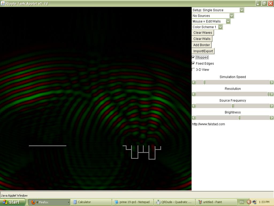
Task: Click the Simulation Speed left arrow
Action: (194, 82)
